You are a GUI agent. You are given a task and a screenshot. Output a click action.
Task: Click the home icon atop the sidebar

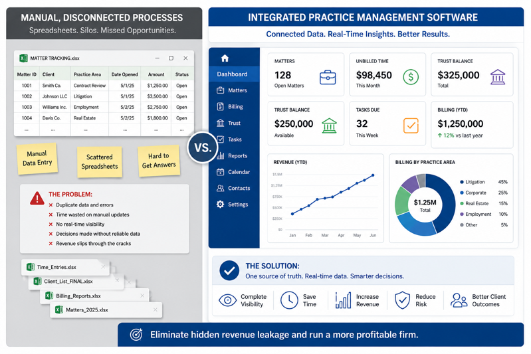click(225, 58)
